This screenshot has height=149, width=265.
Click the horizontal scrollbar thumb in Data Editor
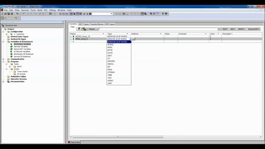[x=118, y=137]
